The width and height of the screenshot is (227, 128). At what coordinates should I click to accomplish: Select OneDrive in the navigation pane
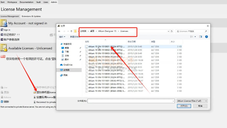[68, 65]
